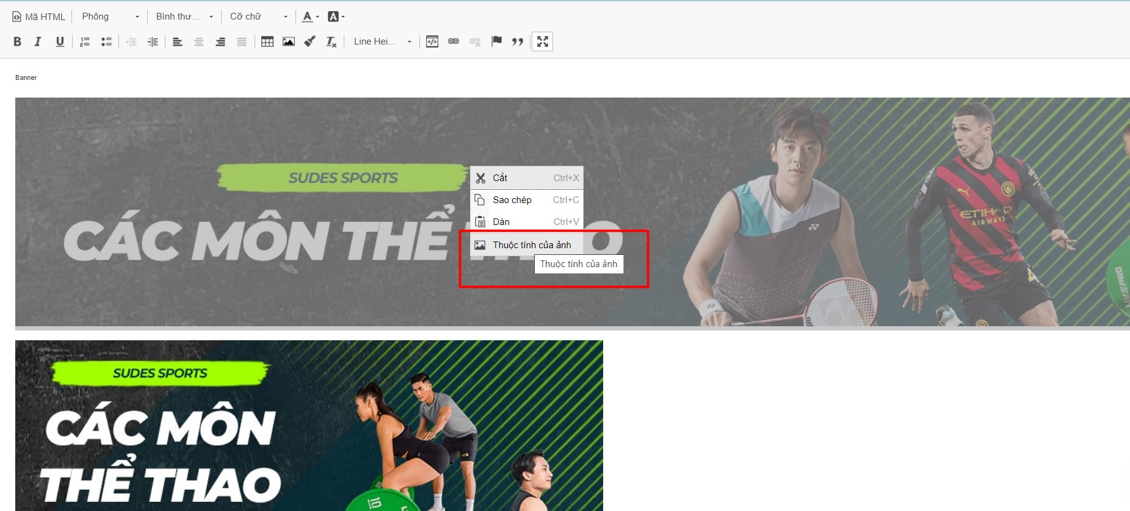Remove formatting from selection
Viewport: 1130px width, 511px height.
pos(331,41)
